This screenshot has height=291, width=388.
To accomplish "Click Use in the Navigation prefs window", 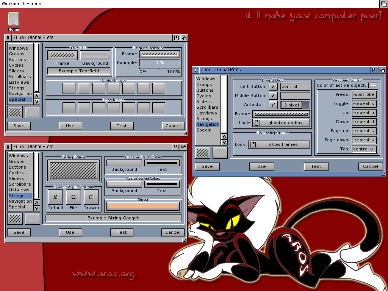I will pyautogui.click(x=261, y=167).
